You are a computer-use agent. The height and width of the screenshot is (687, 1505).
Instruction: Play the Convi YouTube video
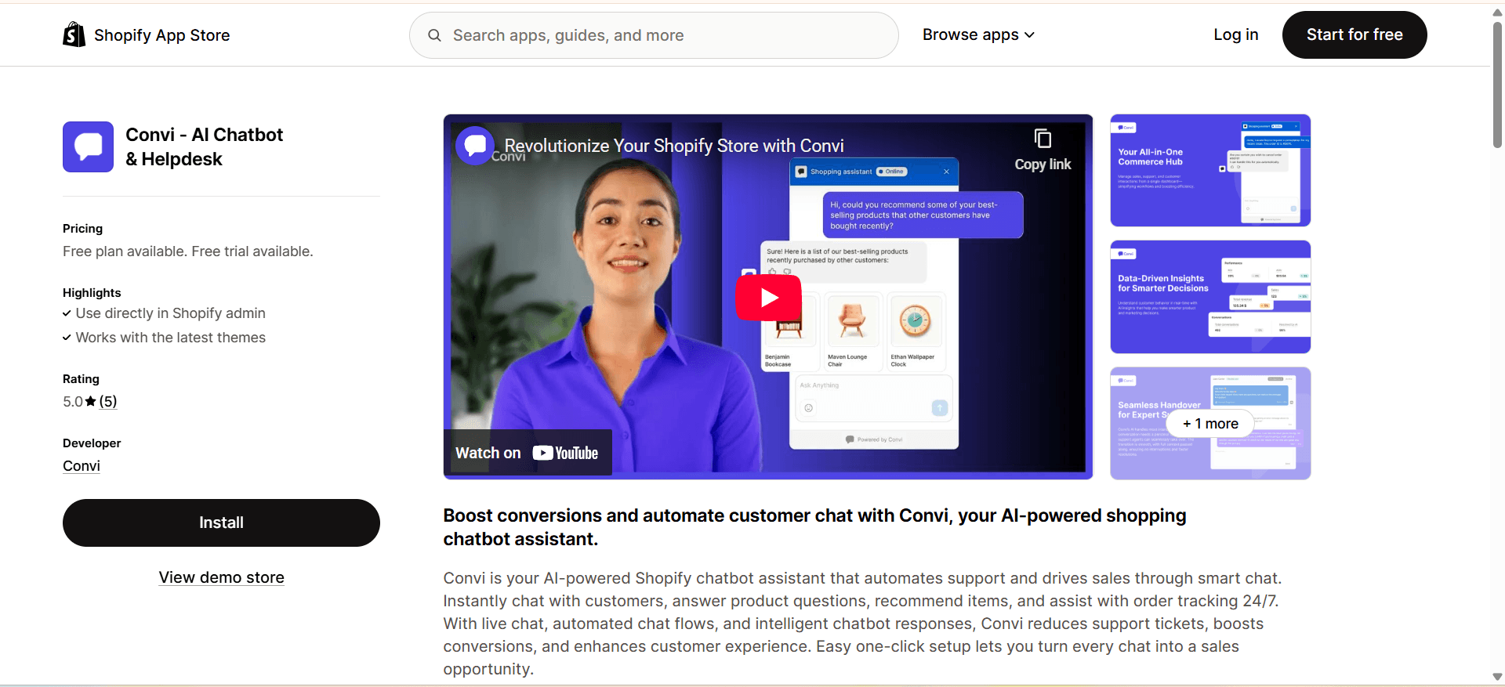(767, 298)
